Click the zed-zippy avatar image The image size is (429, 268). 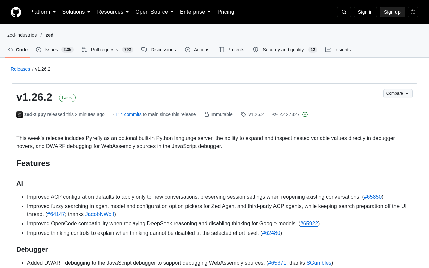pos(20,115)
